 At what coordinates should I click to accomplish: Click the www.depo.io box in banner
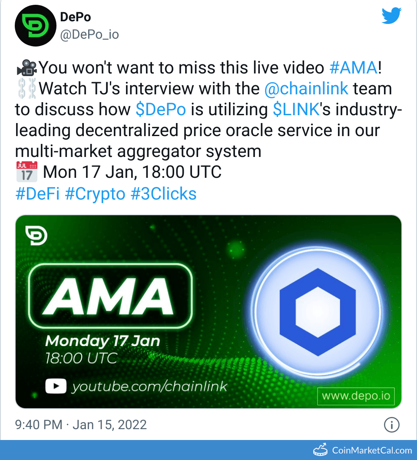point(356,396)
